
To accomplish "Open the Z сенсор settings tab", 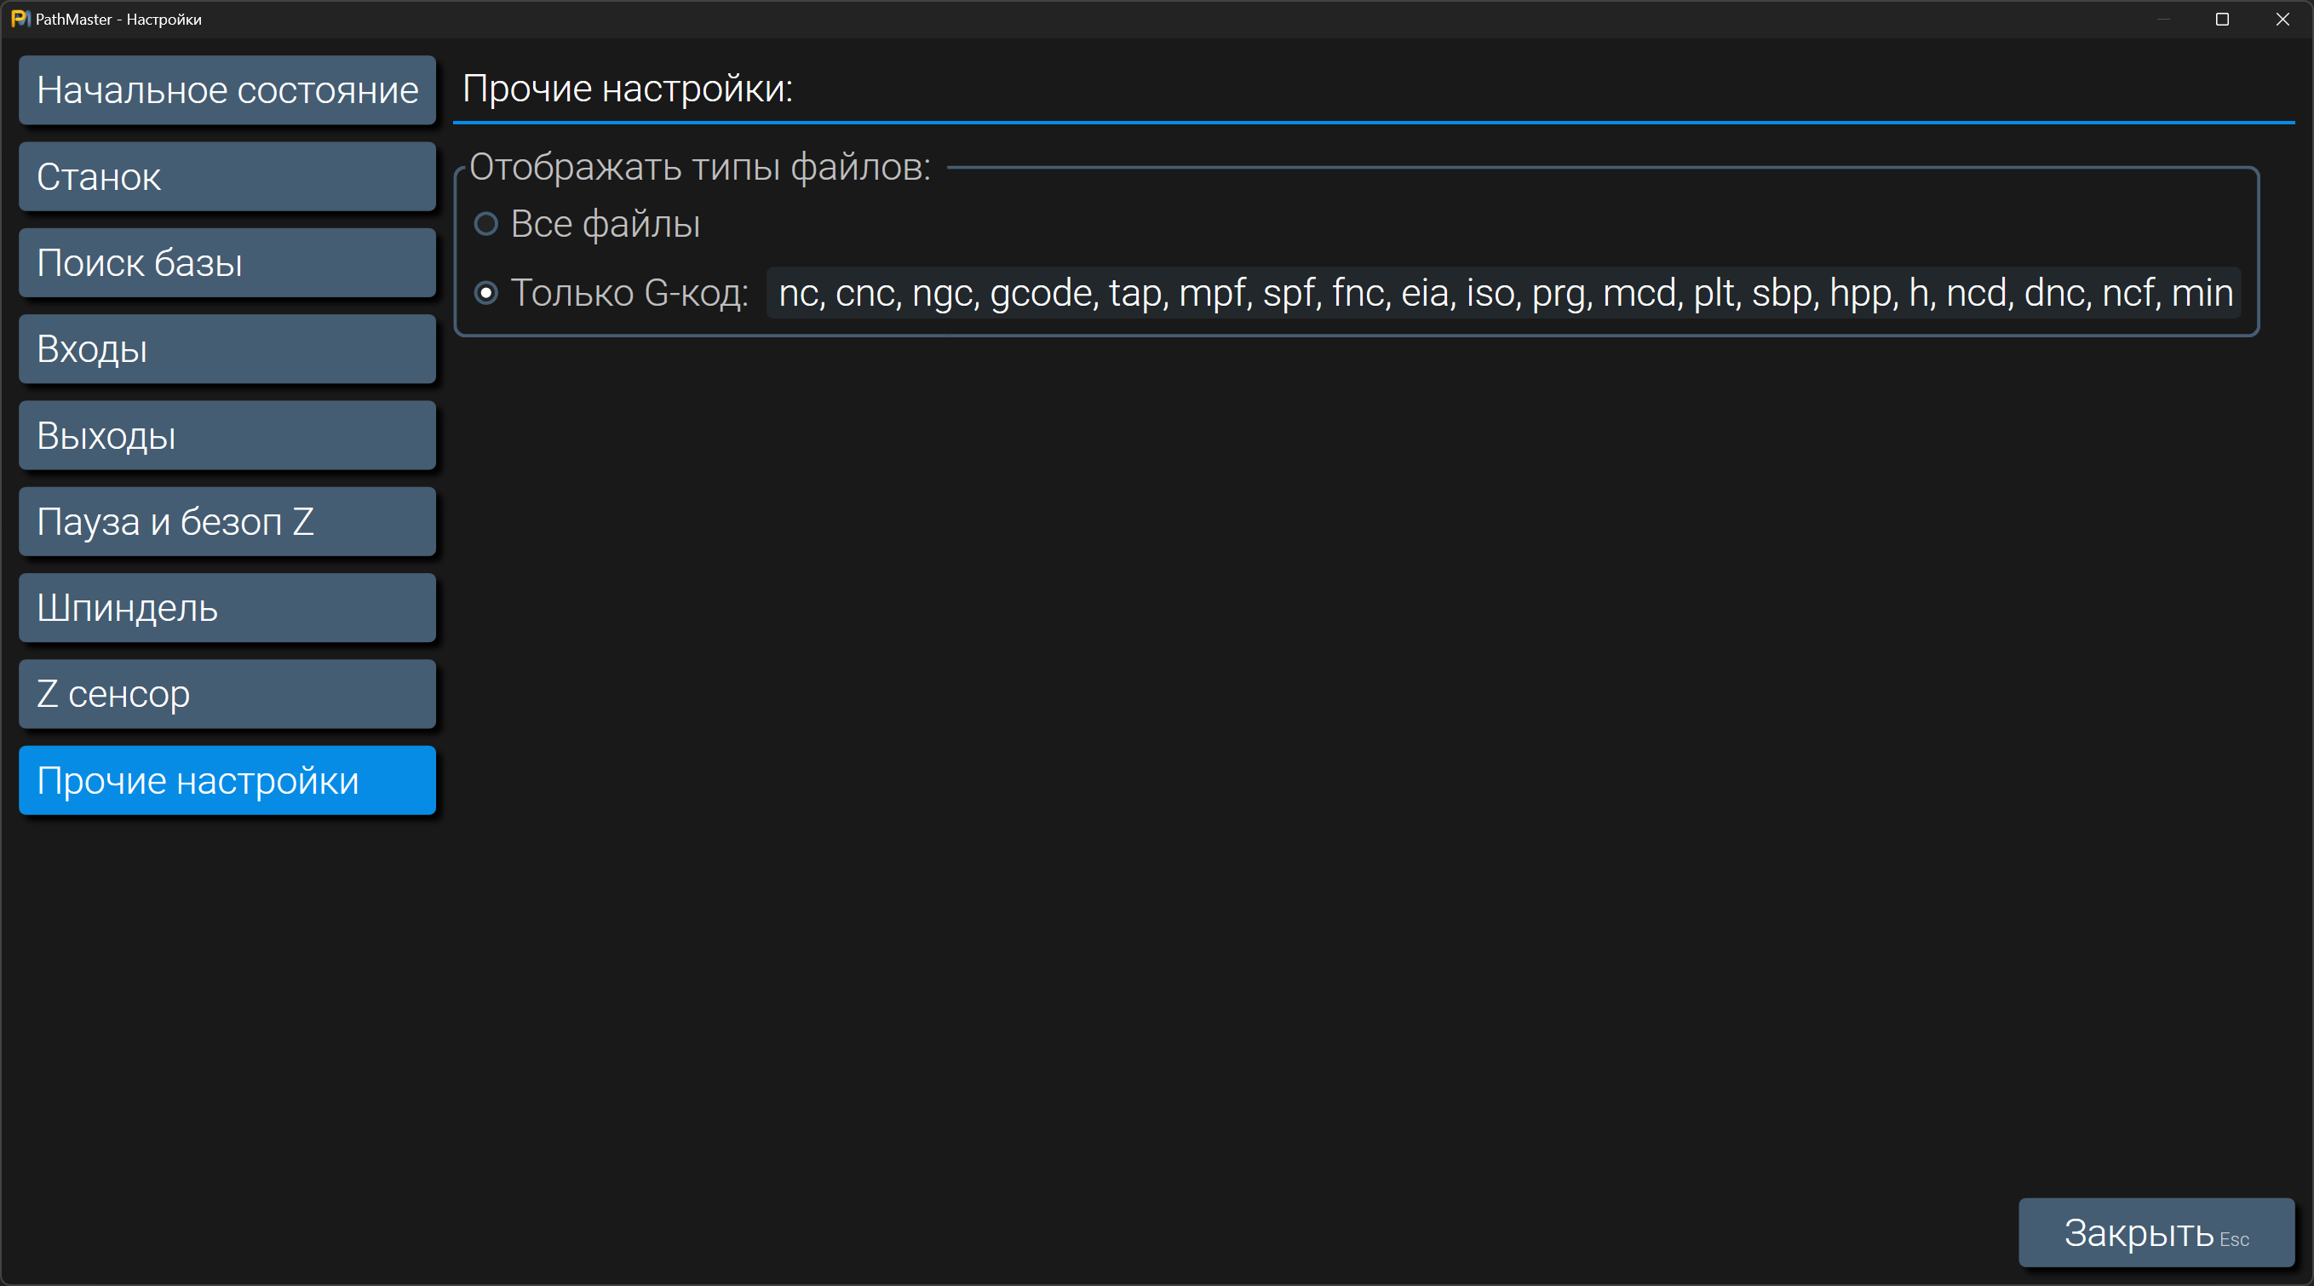I will point(227,694).
